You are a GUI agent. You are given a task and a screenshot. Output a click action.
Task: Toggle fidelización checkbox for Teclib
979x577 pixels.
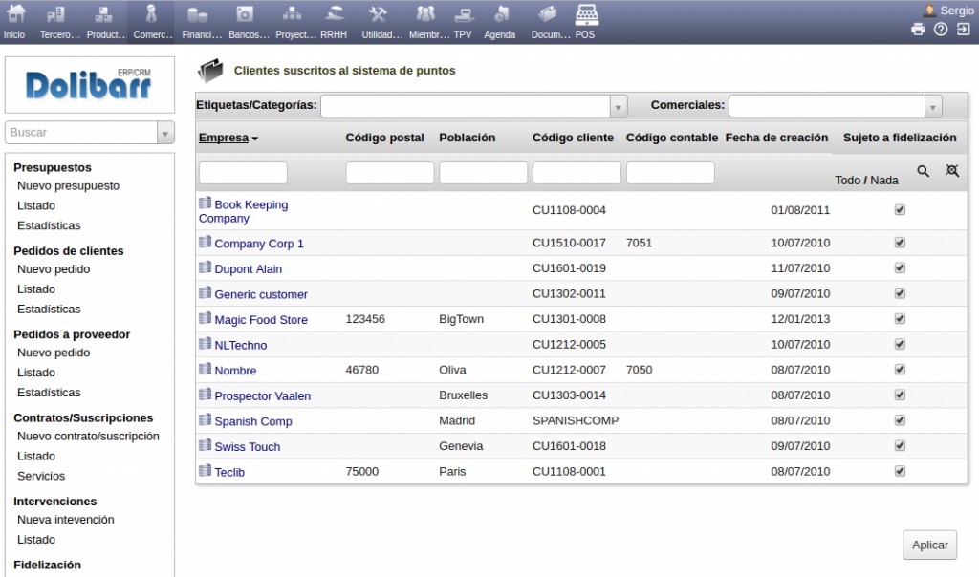(x=900, y=471)
